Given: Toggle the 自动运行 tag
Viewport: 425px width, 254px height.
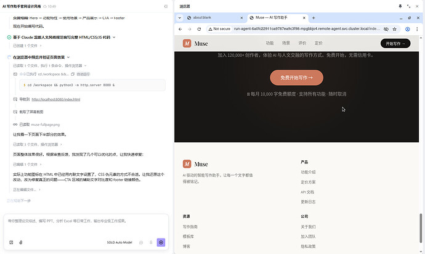Looking at the screenshot, I should coord(83,74).
